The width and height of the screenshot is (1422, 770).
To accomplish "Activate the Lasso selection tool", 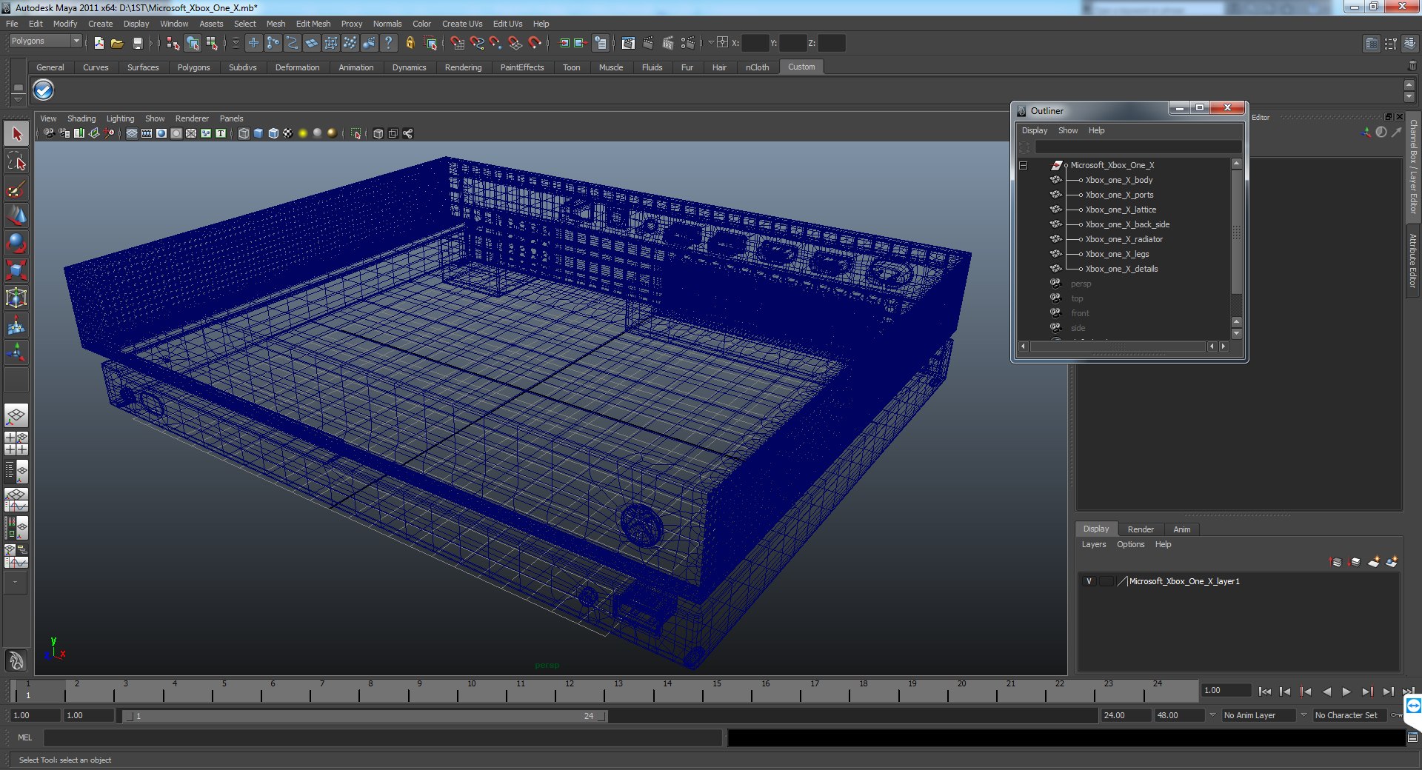I will click(16, 161).
